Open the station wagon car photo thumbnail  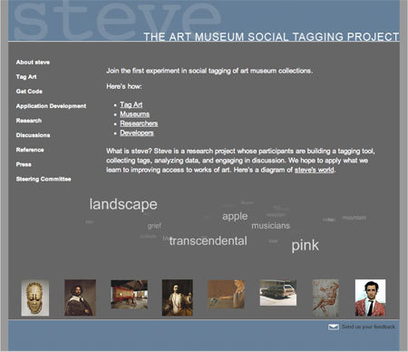278,293
